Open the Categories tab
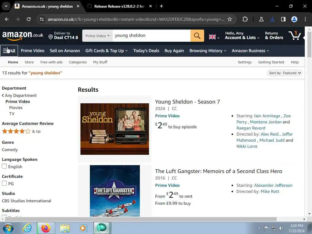The width and height of the screenshot is (312, 234). 78,62
